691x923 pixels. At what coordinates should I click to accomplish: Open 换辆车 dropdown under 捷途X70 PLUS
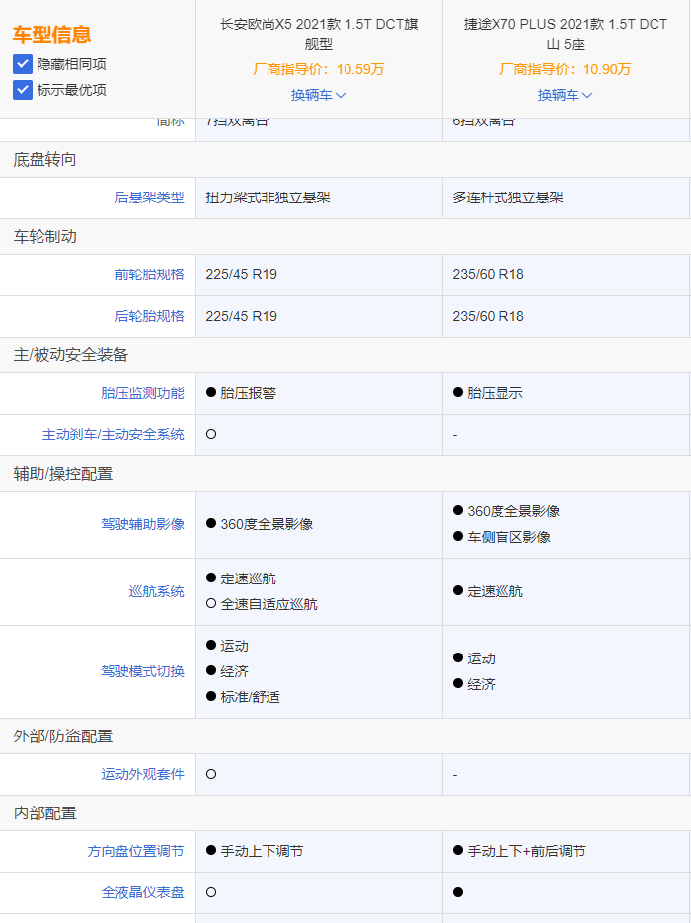[x=565, y=95]
